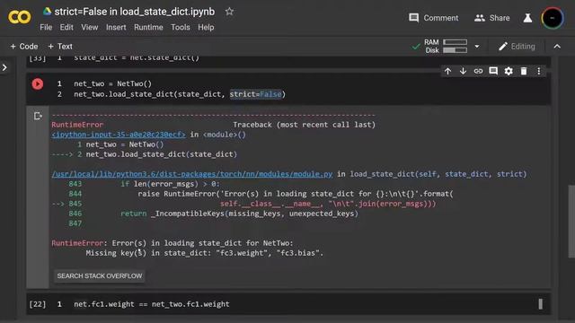The width and height of the screenshot is (575, 323).
Task: Select cell [22] execution count
Action: (x=38, y=304)
